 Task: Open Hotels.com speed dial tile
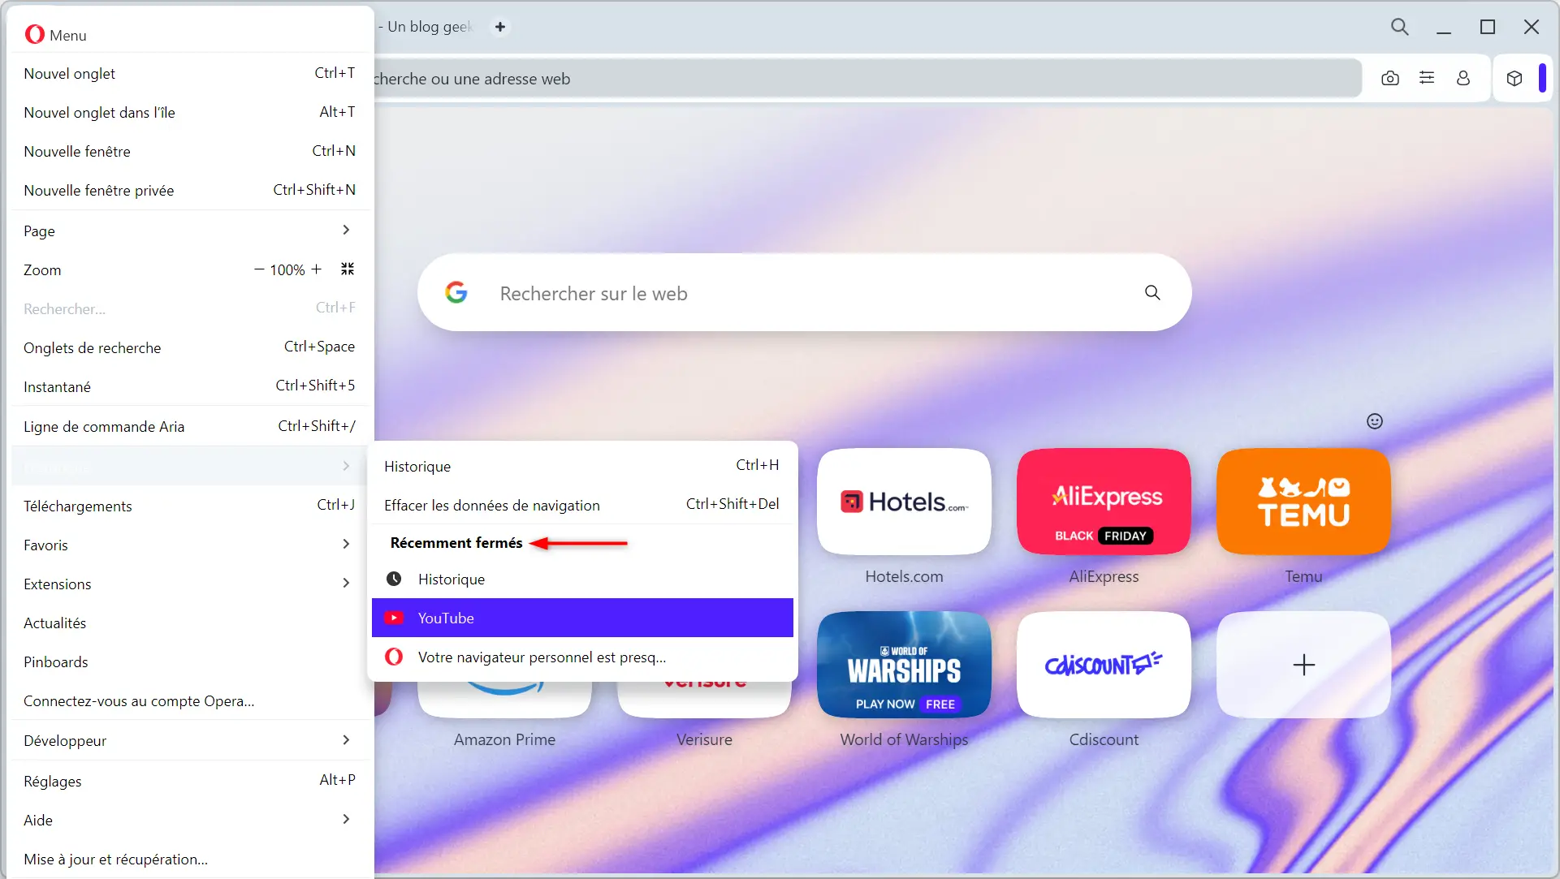[x=904, y=502]
